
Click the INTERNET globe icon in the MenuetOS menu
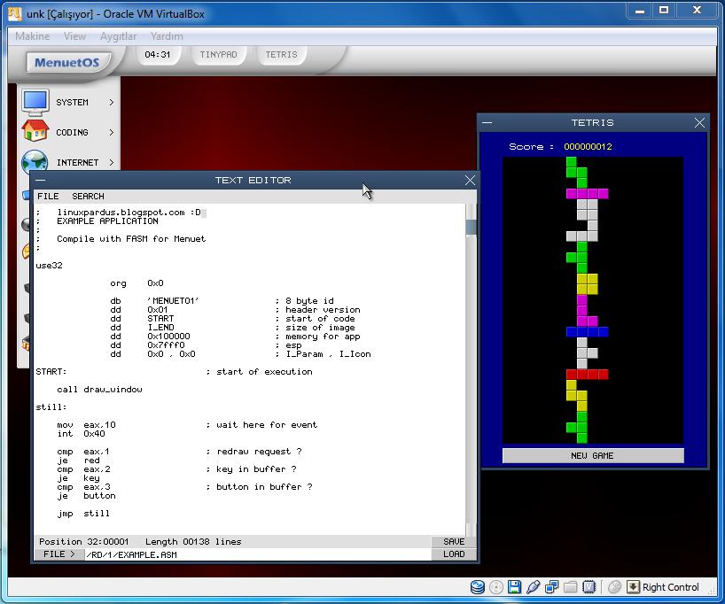pos(35,161)
